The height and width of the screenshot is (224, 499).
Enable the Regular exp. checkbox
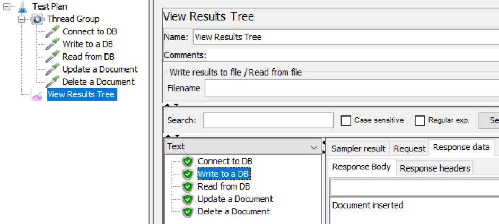pos(420,120)
